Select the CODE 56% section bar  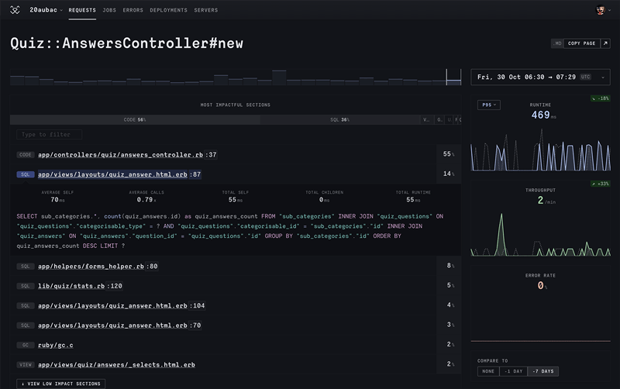coord(135,120)
